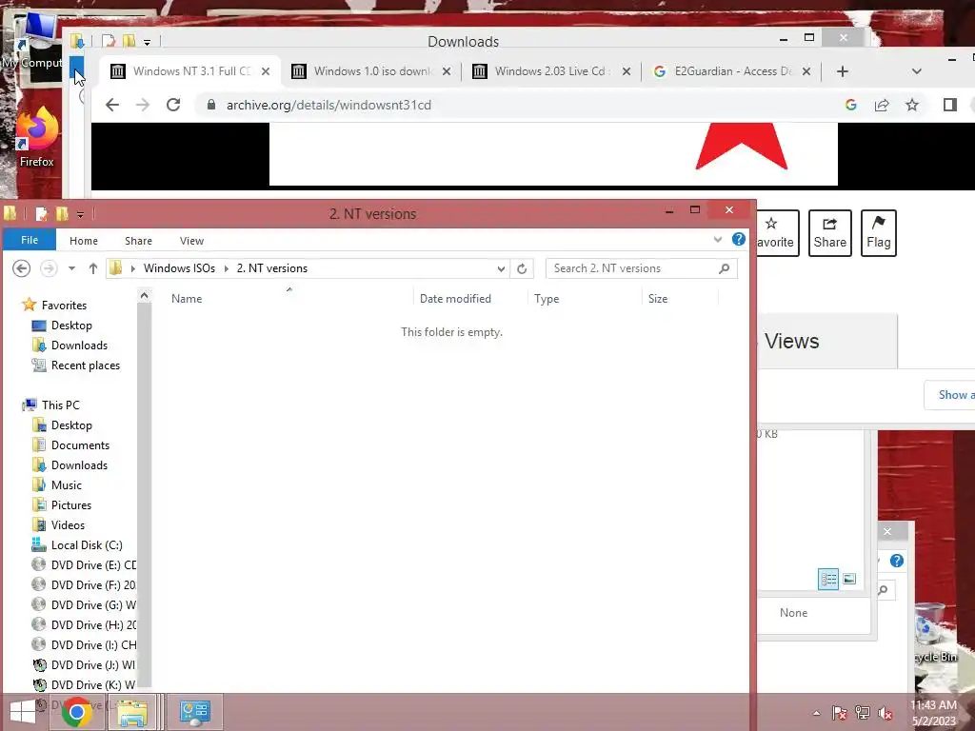The height and width of the screenshot is (731, 975).
Task: Switch to the E2Guardian tab
Action: click(732, 71)
